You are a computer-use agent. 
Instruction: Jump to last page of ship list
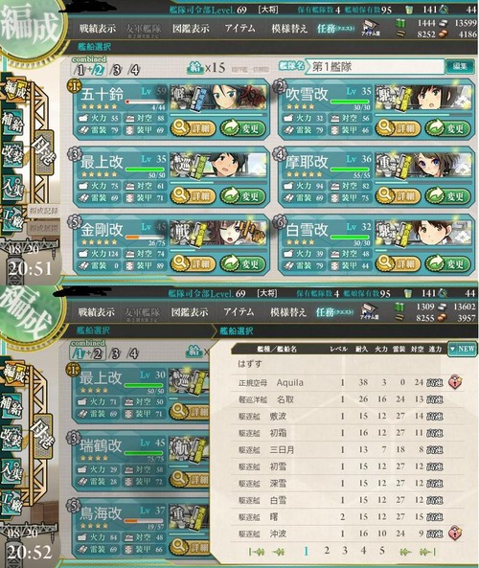(427, 552)
